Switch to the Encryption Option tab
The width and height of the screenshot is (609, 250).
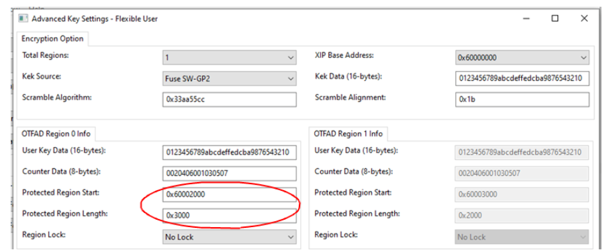(52, 39)
